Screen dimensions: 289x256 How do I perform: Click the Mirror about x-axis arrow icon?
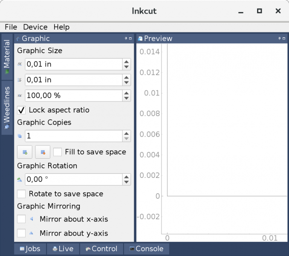(x=31, y=219)
